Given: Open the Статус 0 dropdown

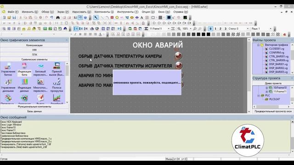Looking at the screenshot, I should (x=248, y=28).
